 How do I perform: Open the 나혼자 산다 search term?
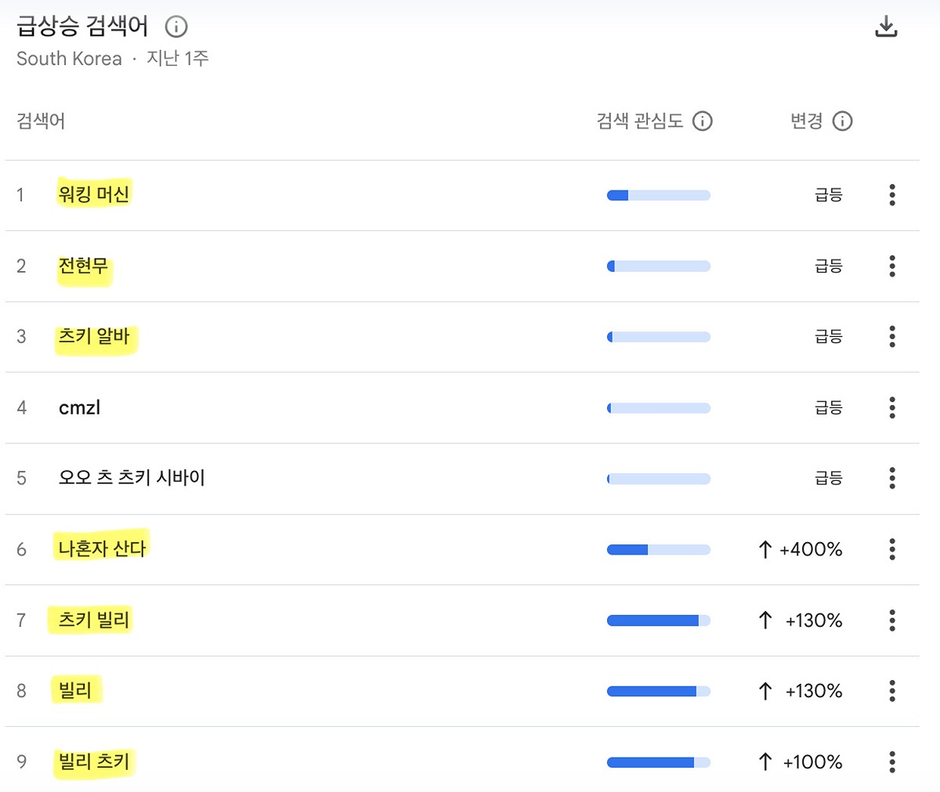point(102,549)
